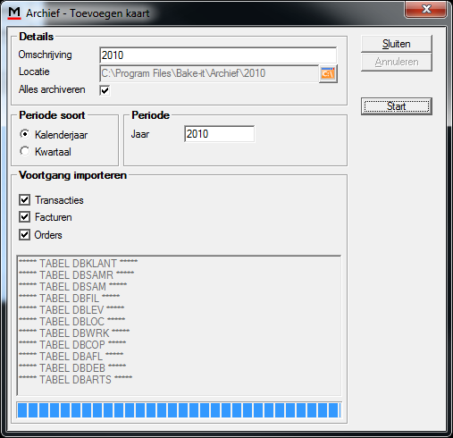Start the archive import
Screen dimensions: 453x438
click(397, 106)
